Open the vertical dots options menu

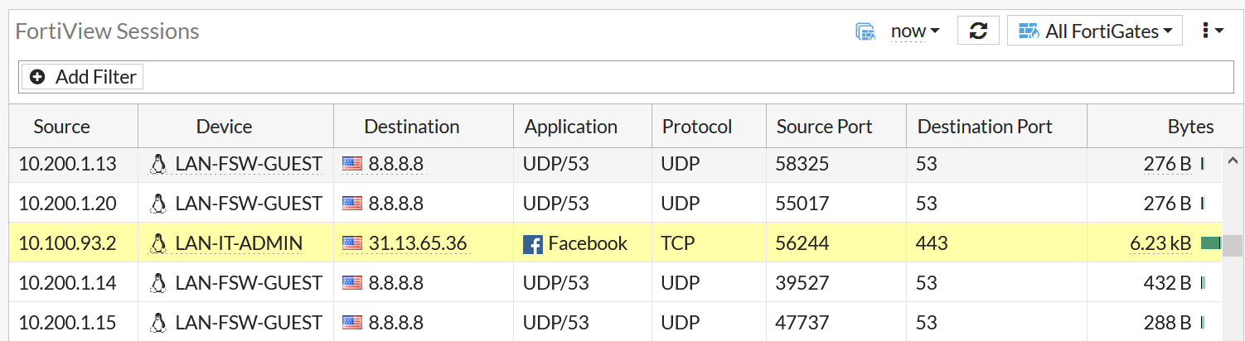tap(1213, 31)
